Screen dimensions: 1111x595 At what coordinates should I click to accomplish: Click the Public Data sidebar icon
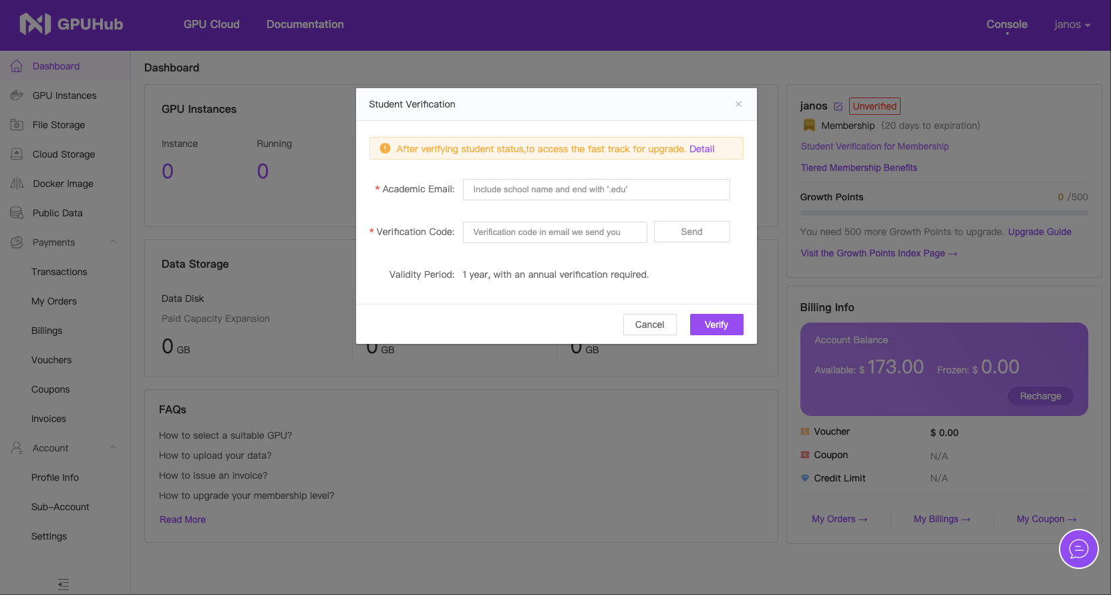click(x=17, y=213)
